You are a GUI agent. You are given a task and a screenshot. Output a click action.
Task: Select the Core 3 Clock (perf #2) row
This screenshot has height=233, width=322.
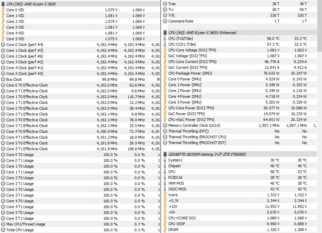25,62
